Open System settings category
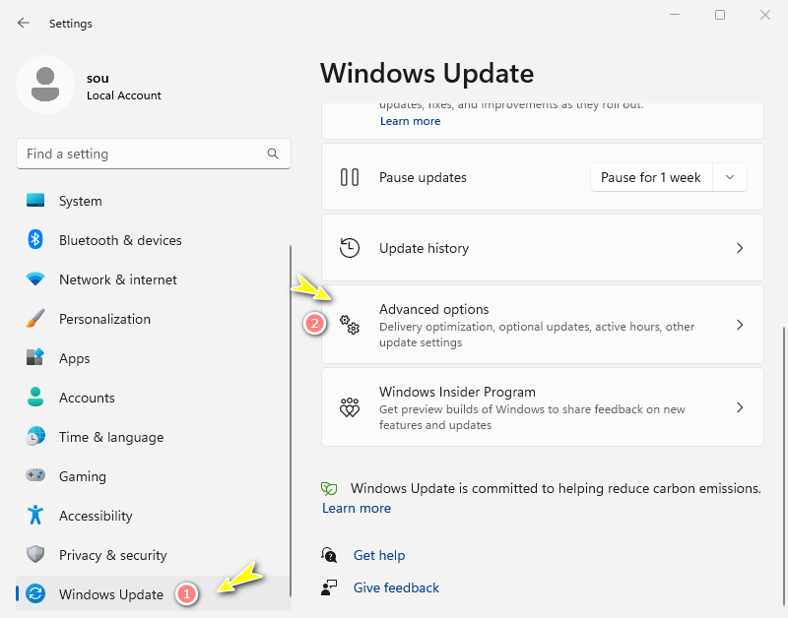Screen dimensions: 788x618 (x=154, y=201)
